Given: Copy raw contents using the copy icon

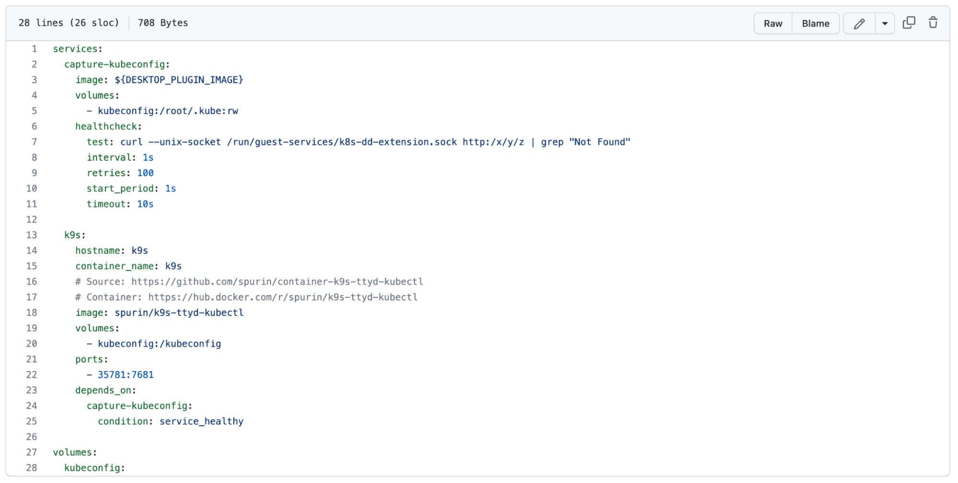Looking at the screenshot, I should pyautogui.click(x=909, y=22).
